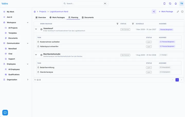Open Qualifications
The height and width of the screenshot is (117, 185).
click(14, 75)
